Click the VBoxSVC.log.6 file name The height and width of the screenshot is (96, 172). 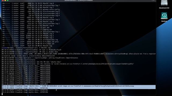pos(48,18)
